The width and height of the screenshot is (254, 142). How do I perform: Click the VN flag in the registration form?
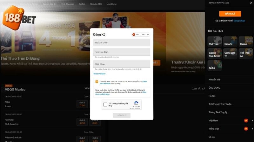click(x=134, y=34)
